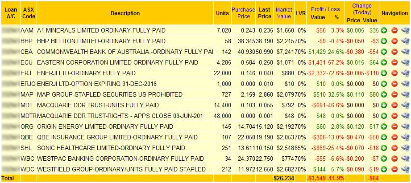This screenshot has height=183, width=411.
Task: Click the total percentage -11.9%
Action: (335, 178)
